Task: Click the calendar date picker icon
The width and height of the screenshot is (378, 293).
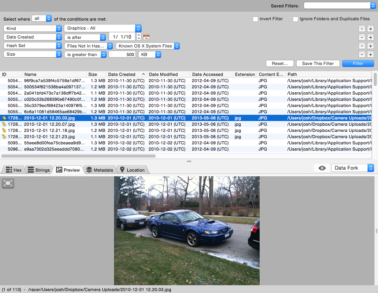Action: [146, 37]
